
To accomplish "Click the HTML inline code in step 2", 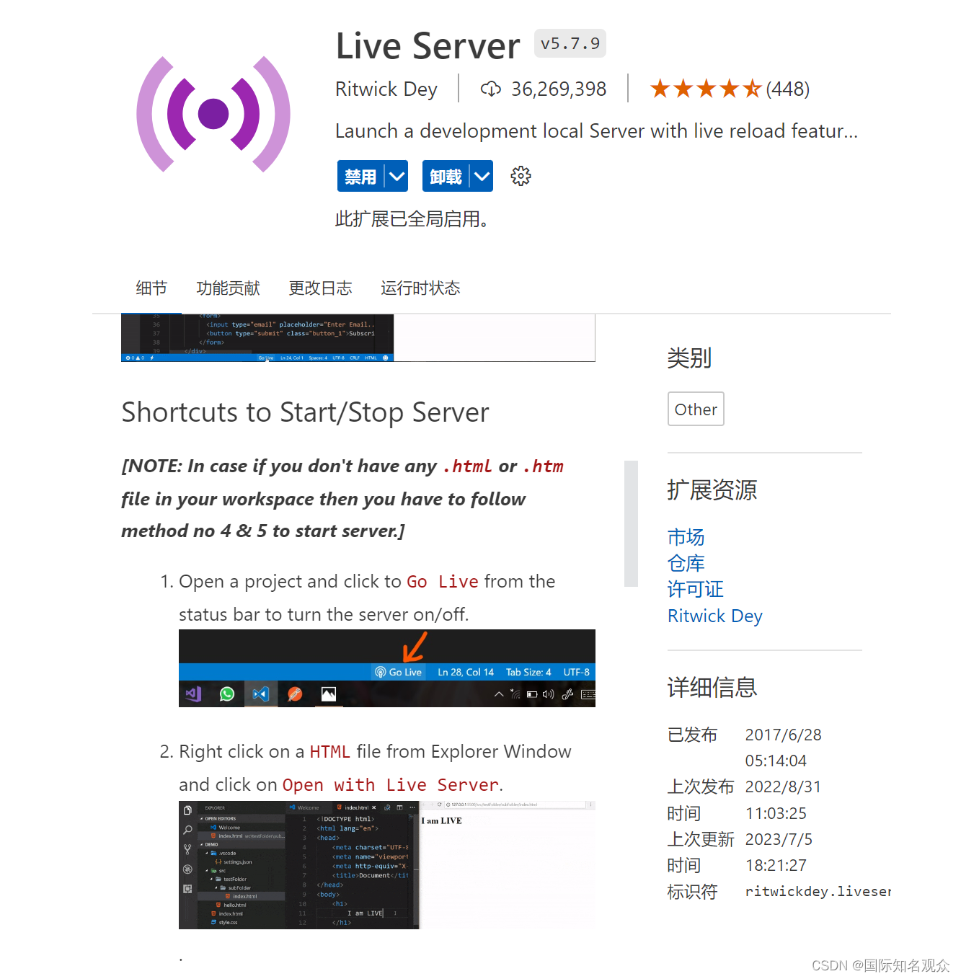I will coord(329,752).
